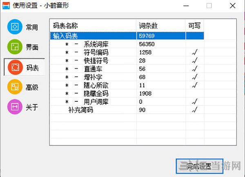Switch to the 界面 tab label
The height and width of the screenshot is (177, 245).
(x=32, y=47)
